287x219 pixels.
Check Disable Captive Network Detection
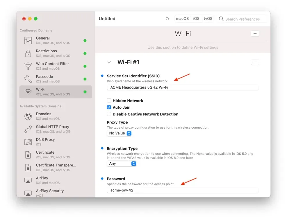(109, 114)
